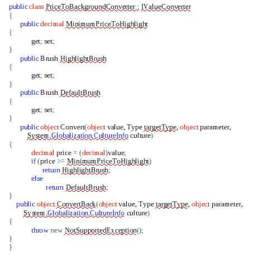This screenshot has width=254, height=256.
Task: Click the NotSupportedException text
Action: click(100, 230)
